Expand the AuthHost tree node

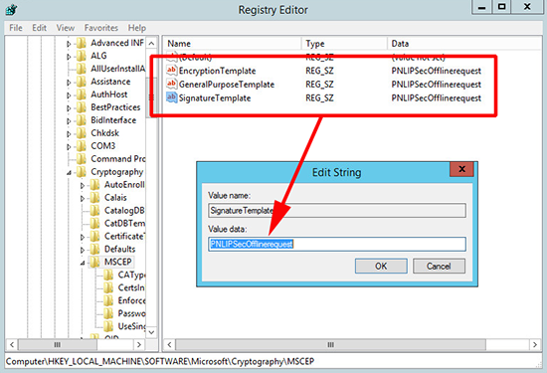pyautogui.click(x=69, y=95)
